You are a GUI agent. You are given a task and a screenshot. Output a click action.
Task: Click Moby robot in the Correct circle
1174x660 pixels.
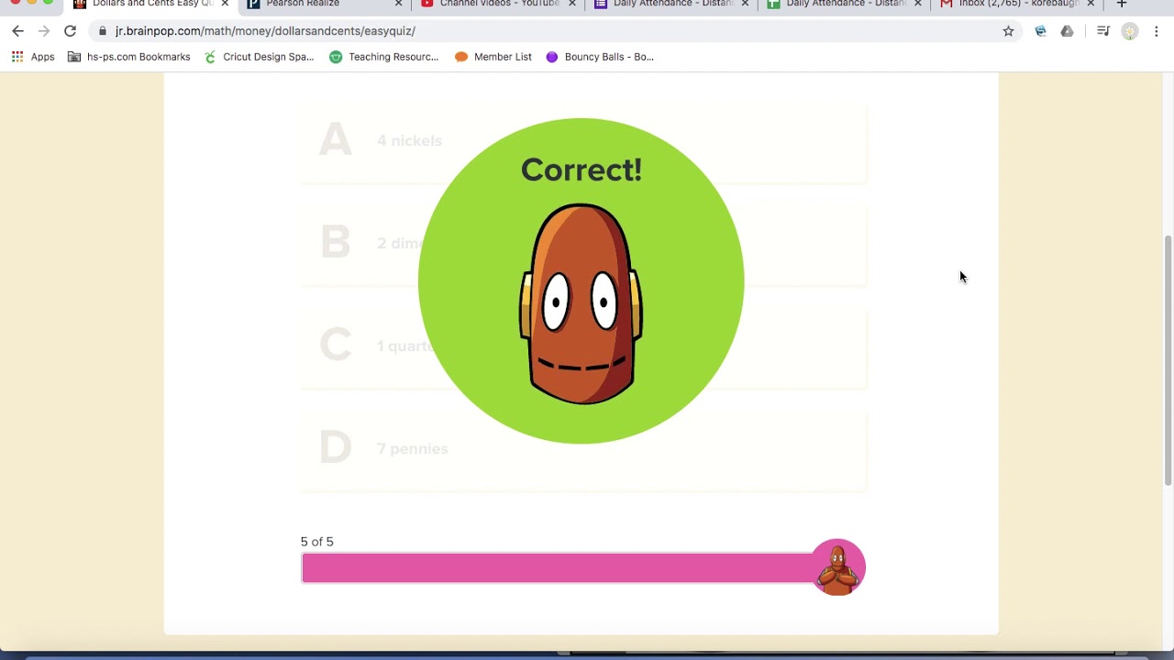coord(581,304)
